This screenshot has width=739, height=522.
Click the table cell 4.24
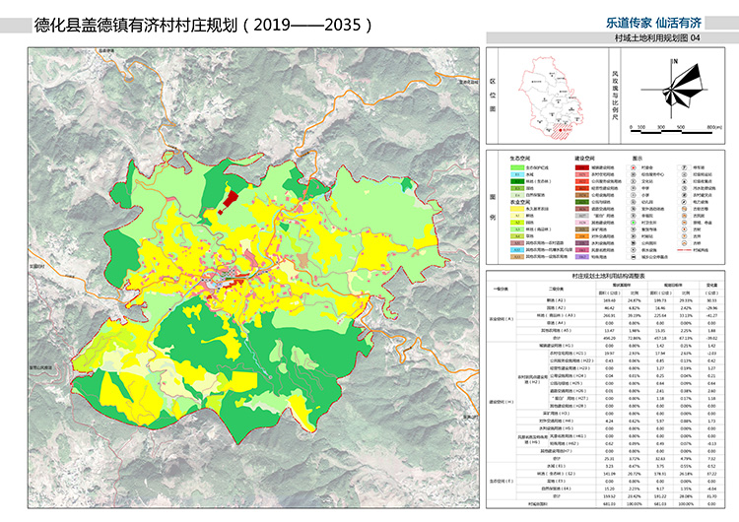pos(609,422)
